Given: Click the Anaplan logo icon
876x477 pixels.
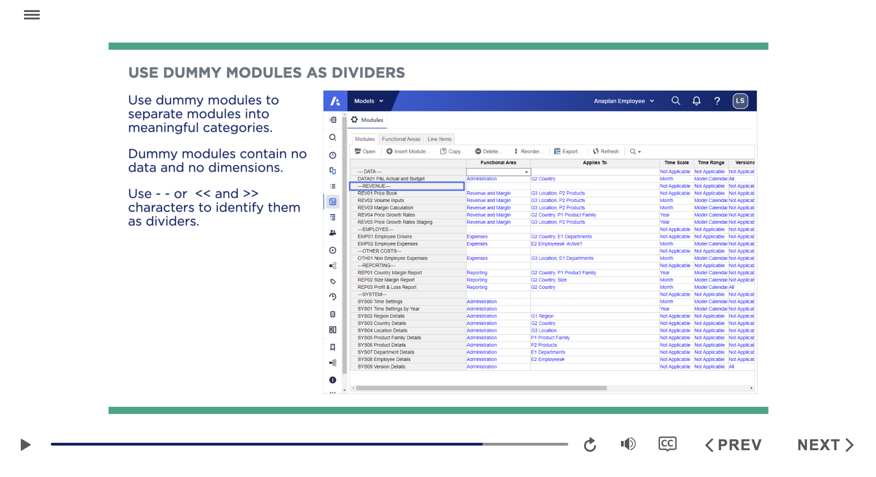Looking at the screenshot, I should [335, 101].
